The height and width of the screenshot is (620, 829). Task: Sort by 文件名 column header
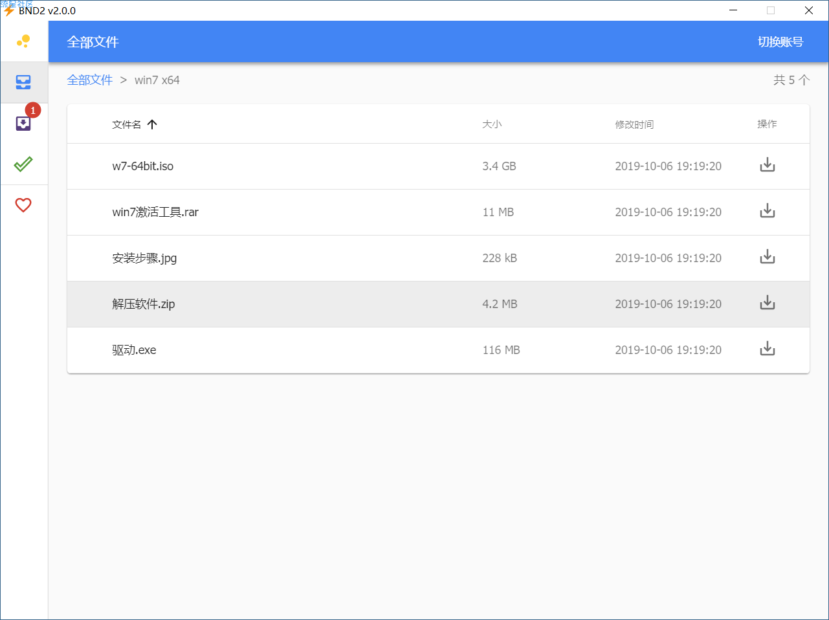[126, 124]
